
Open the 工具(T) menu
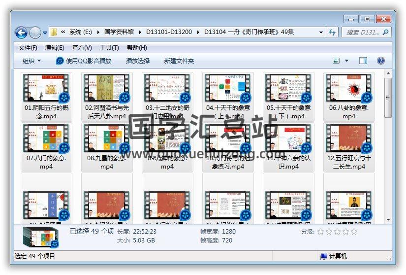click(x=109, y=48)
